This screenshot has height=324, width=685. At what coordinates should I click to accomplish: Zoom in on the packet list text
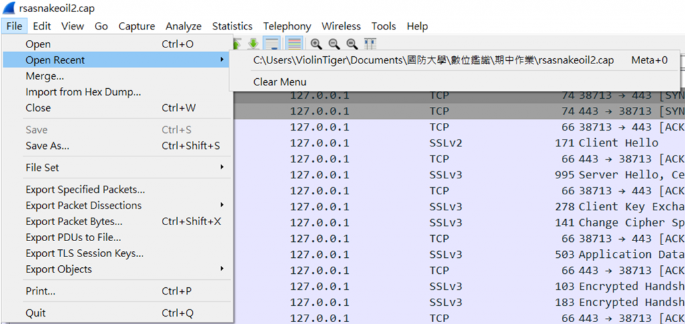click(x=316, y=43)
